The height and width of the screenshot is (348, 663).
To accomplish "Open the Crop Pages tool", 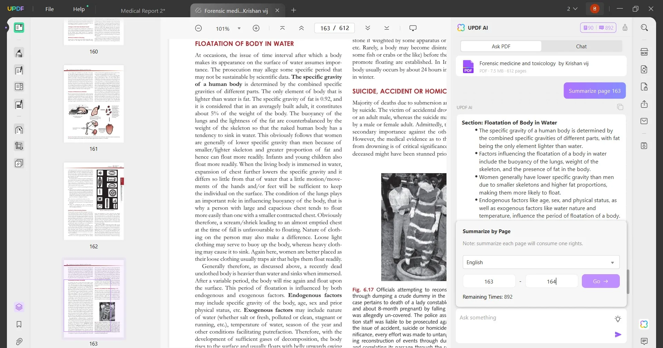I will point(19,146).
